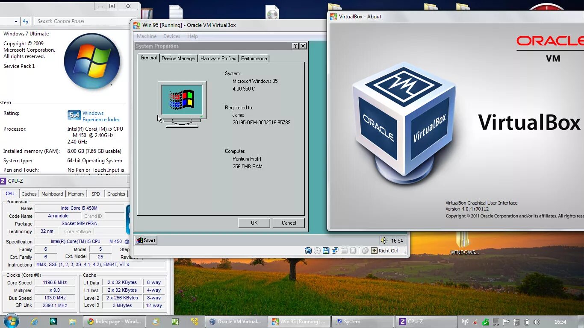Click the floppy disk indicator in VM status bar
Viewport: 584px width, 328px height.
click(326, 251)
